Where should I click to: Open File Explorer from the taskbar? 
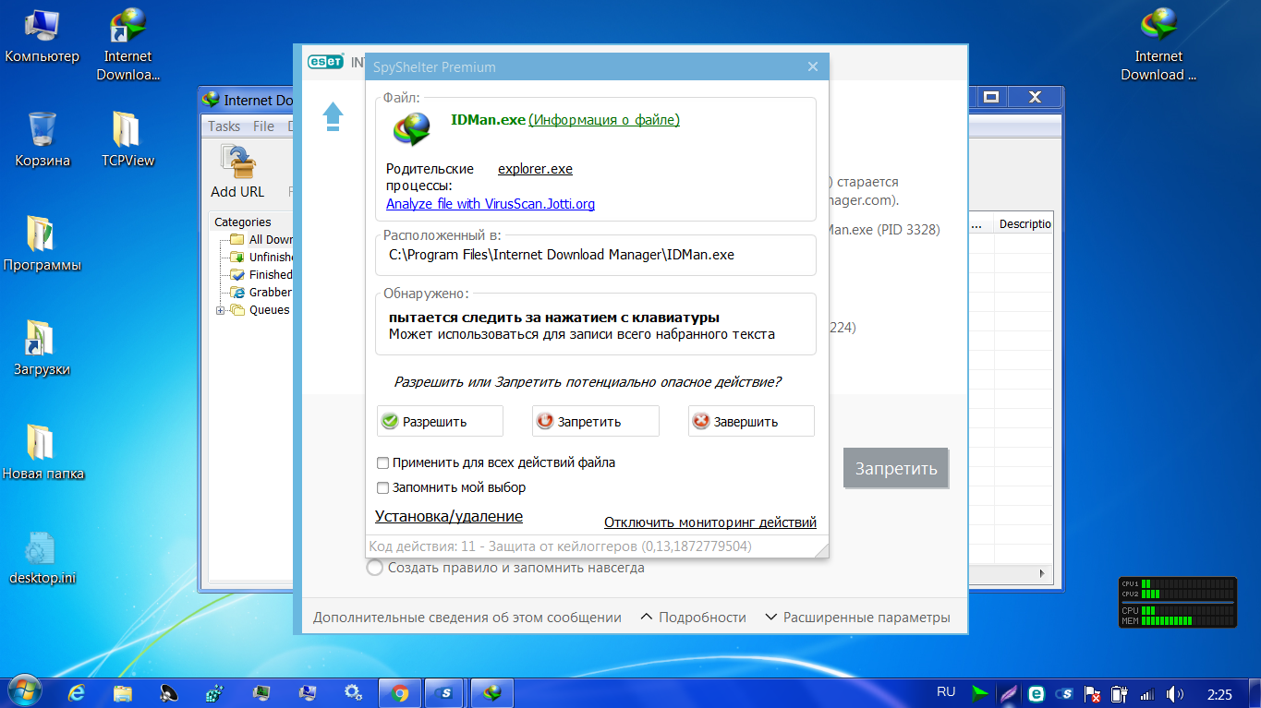click(123, 692)
